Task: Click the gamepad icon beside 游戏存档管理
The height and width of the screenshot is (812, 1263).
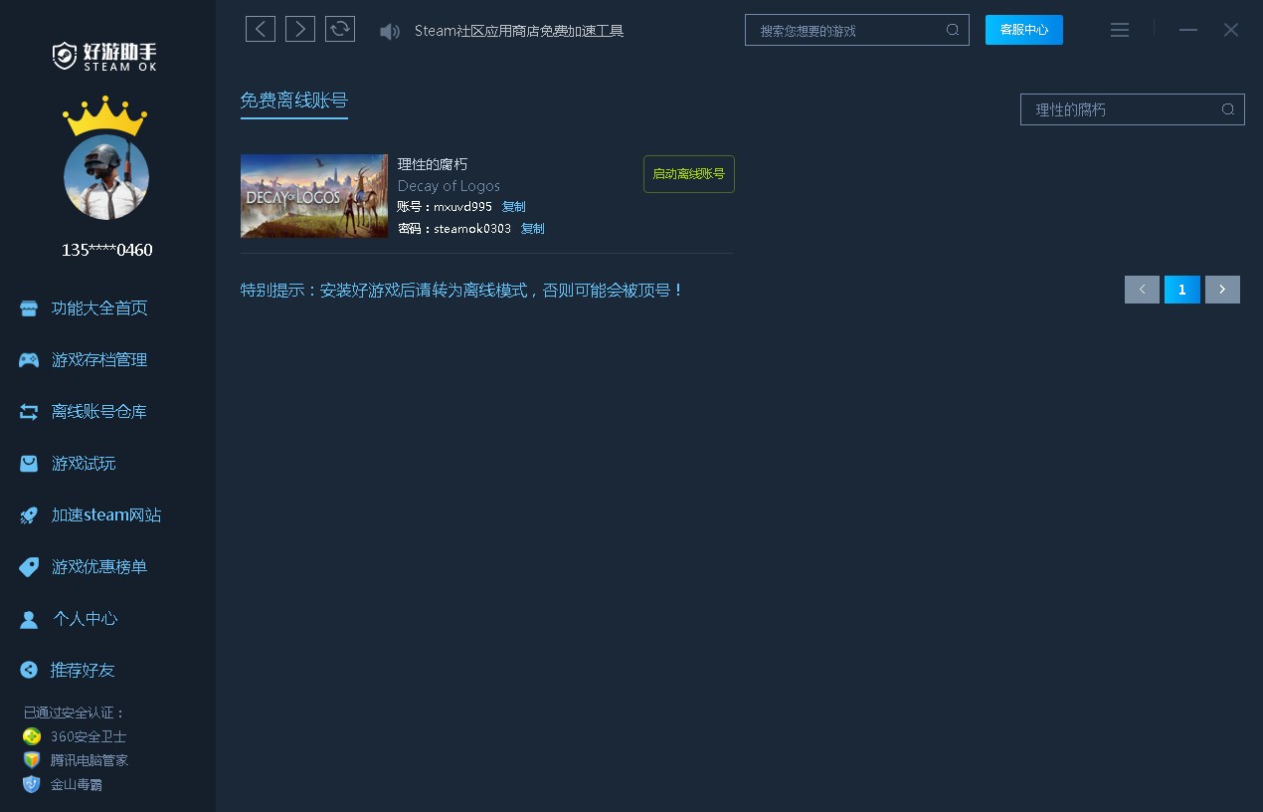Action: [x=29, y=360]
